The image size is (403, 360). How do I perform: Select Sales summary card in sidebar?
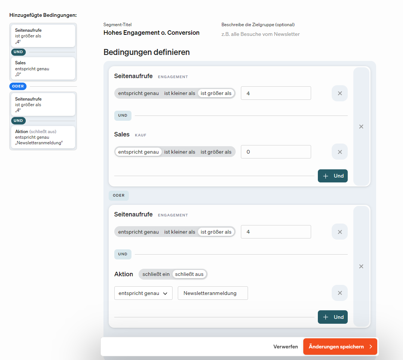click(43, 68)
